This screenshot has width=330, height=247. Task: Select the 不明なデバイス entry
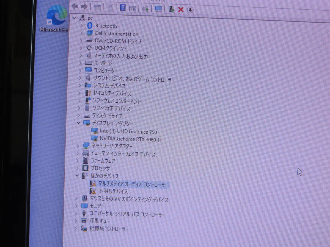point(113,191)
